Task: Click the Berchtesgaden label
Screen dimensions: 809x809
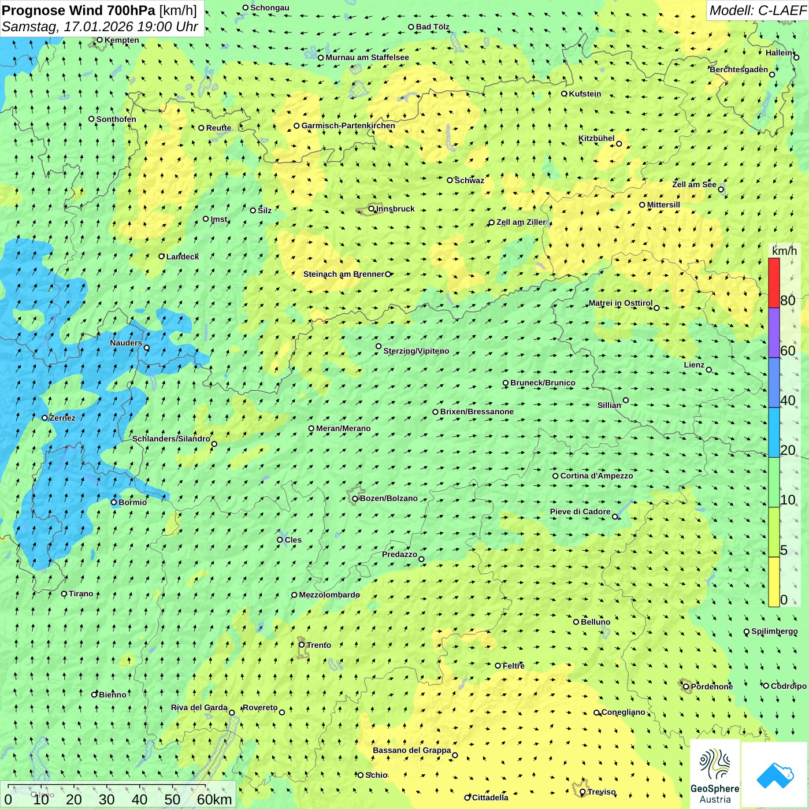Action: pyautogui.click(x=739, y=69)
